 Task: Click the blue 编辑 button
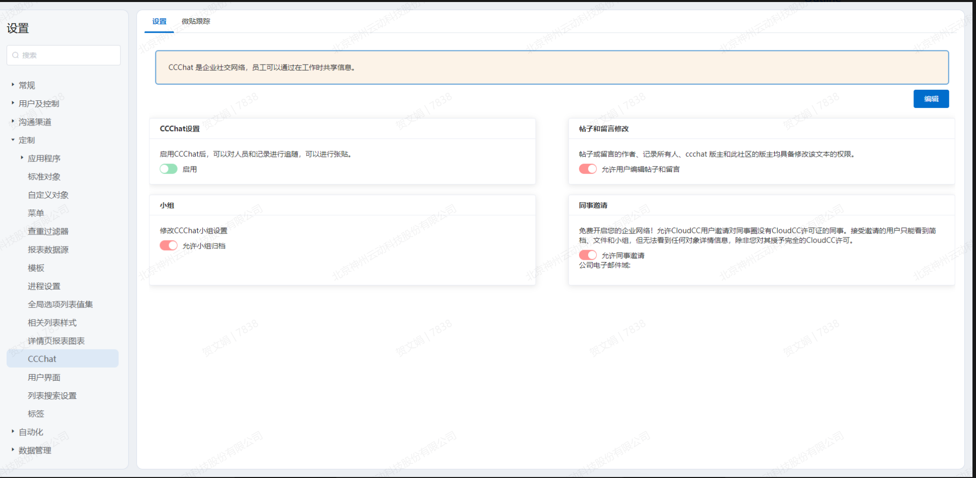(931, 99)
